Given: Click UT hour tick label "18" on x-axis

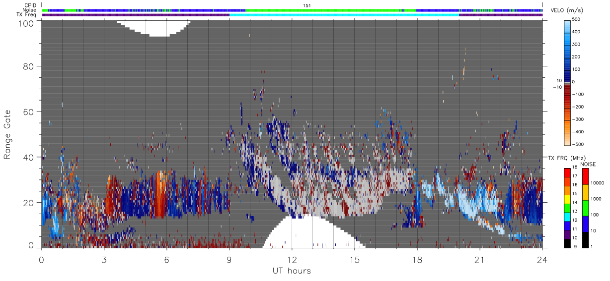Looking at the screenshot, I should click(417, 260).
